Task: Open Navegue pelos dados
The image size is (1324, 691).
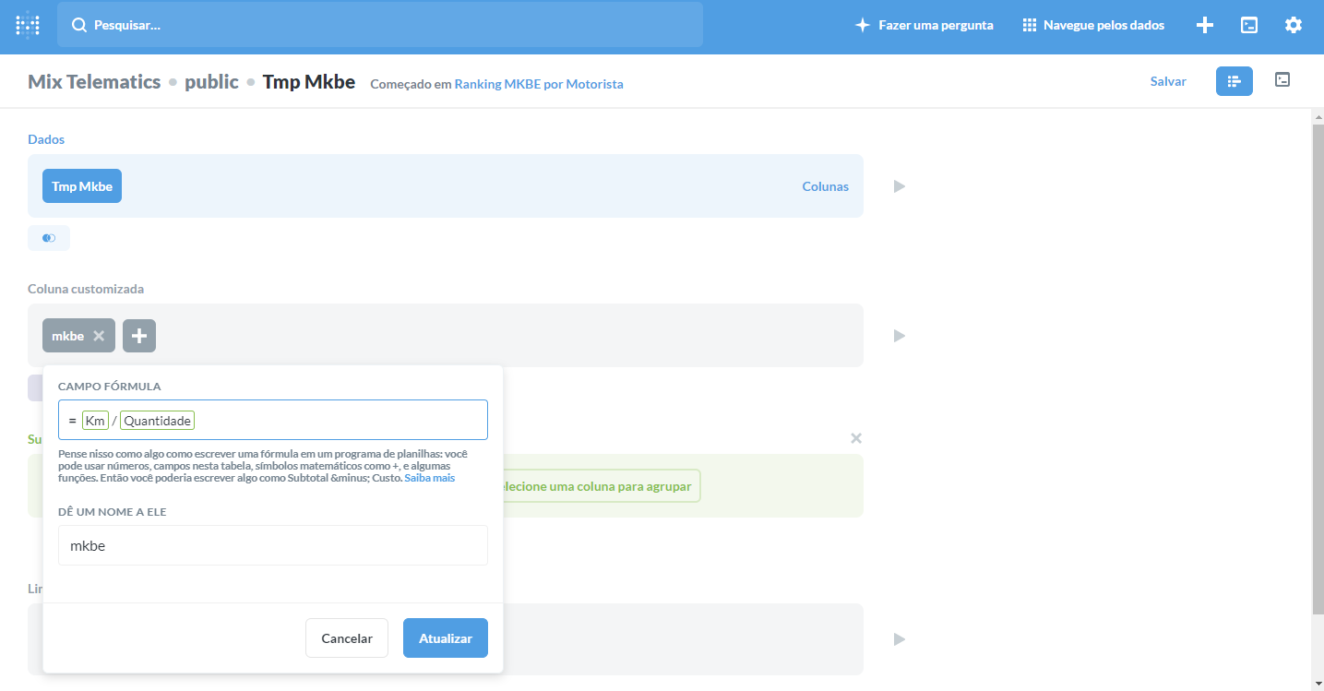Action: [1093, 25]
